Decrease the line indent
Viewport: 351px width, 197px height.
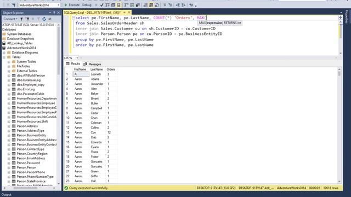[x=178, y=5]
